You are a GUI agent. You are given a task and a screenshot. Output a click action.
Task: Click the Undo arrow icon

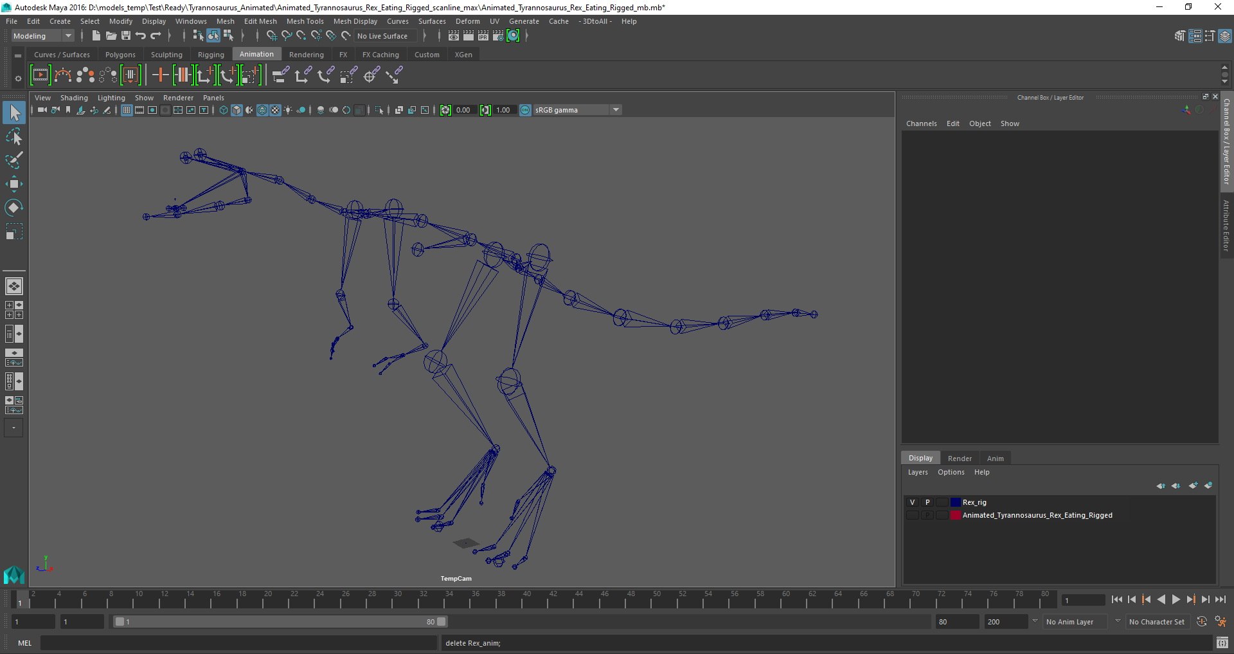[x=141, y=36]
